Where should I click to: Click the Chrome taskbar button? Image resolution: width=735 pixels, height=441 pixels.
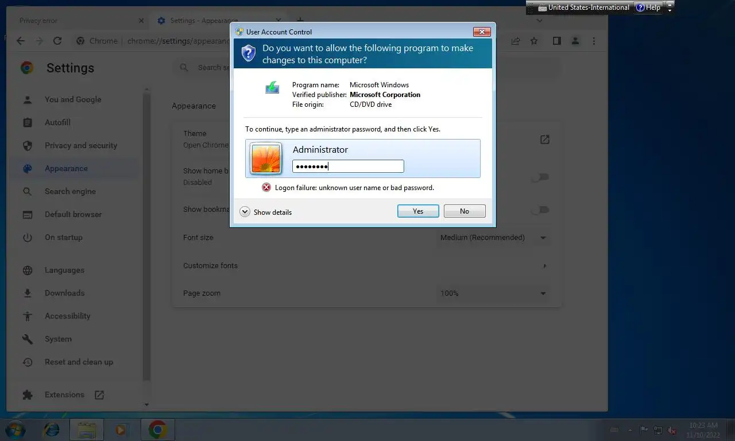click(x=158, y=430)
